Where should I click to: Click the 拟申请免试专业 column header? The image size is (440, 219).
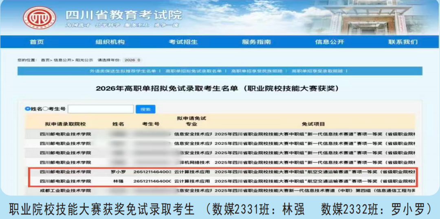(191, 121)
